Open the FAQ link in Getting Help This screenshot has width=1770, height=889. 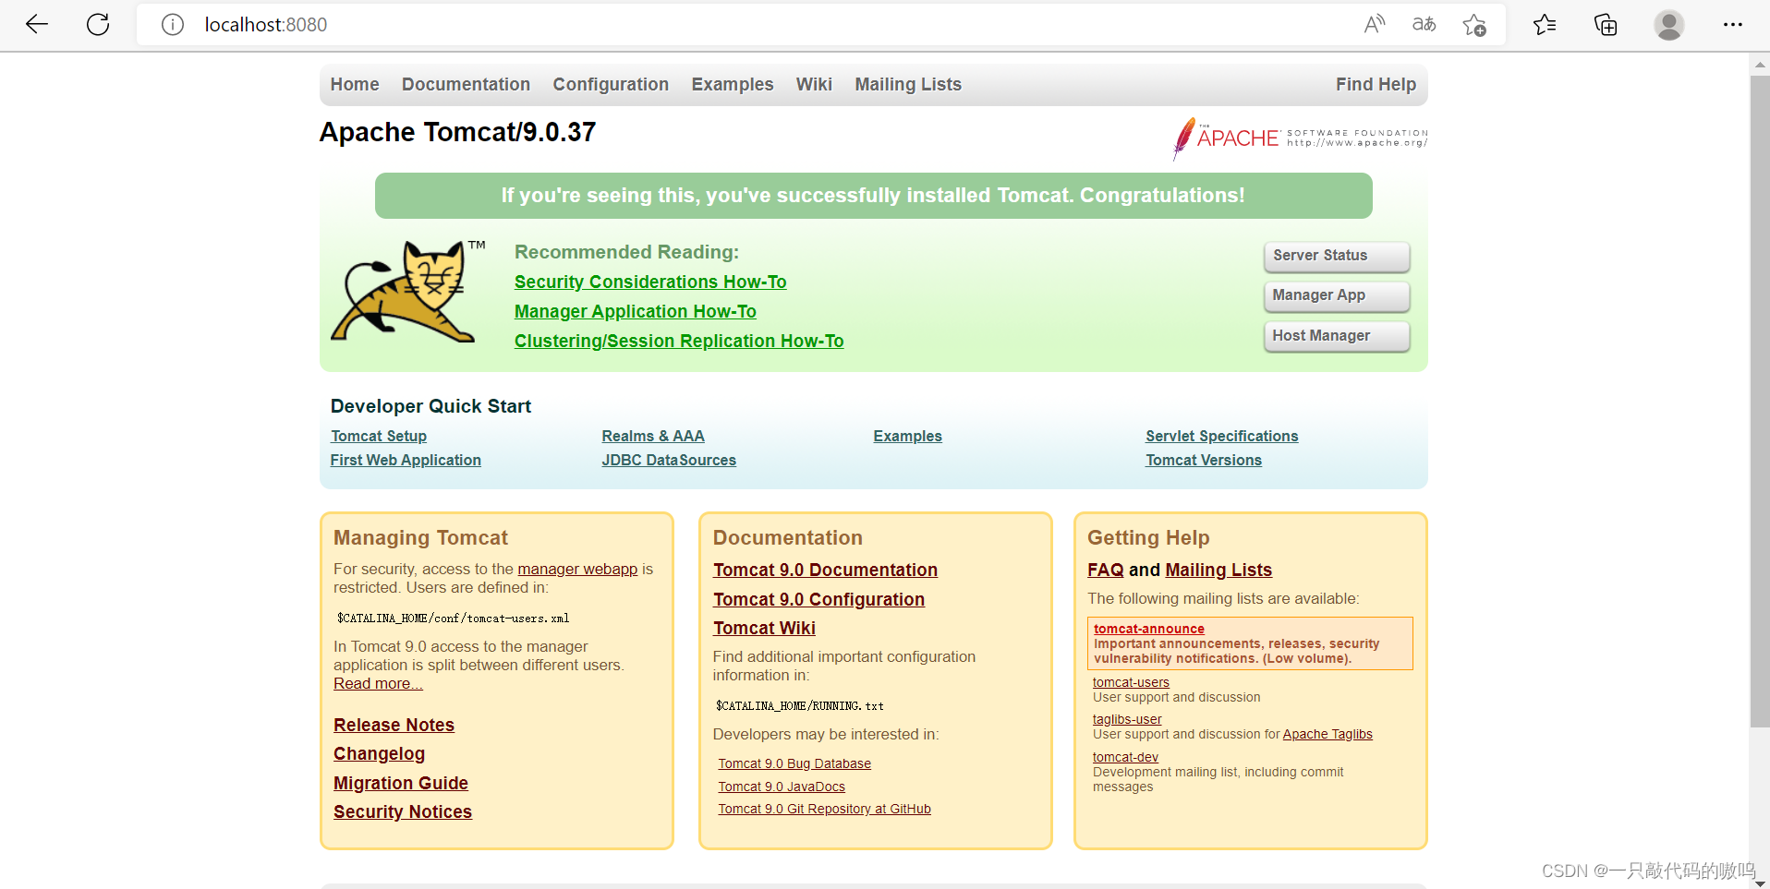click(x=1106, y=571)
